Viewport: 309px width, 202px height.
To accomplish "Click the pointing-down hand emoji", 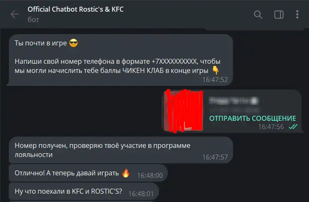I will [x=215, y=70].
